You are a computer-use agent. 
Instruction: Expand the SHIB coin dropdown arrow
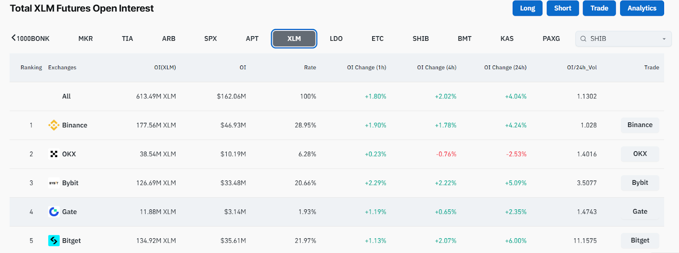[664, 39]
